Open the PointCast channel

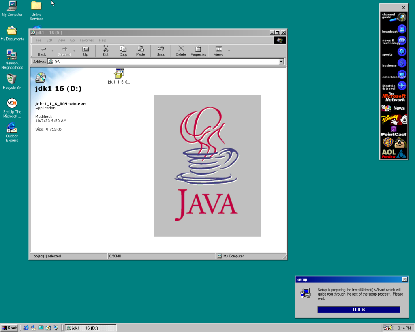coord(394,131)
